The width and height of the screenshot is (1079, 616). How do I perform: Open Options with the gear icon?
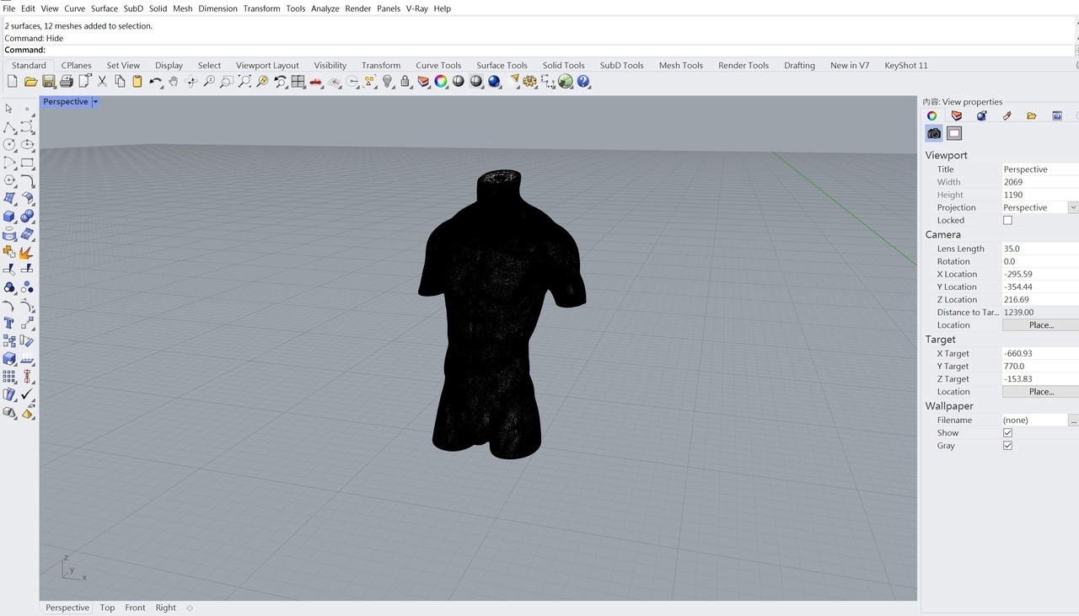coord(529,82)
